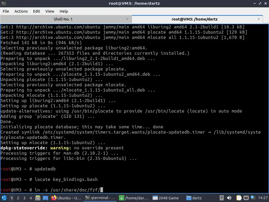Switch to workspace 4
269x202 pixels.
(x=31, y=198)
